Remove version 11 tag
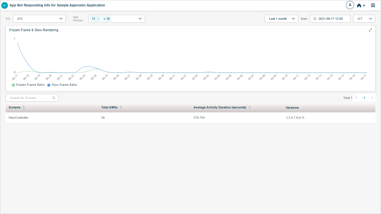Viewport: 381px width, 214px height. (98, 19)
